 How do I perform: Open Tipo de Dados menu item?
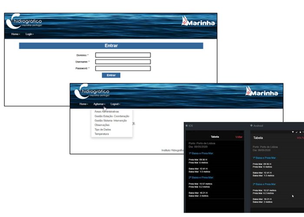tap(102, 129)
